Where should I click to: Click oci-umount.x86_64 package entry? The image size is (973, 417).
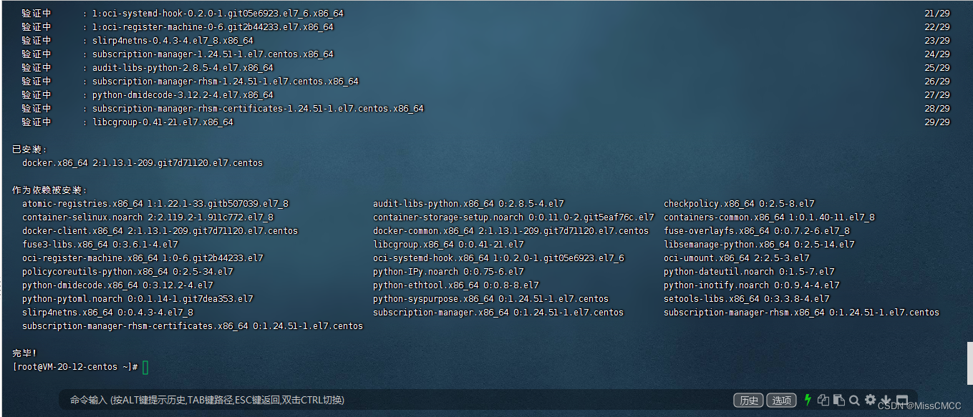tap(737, 258)
